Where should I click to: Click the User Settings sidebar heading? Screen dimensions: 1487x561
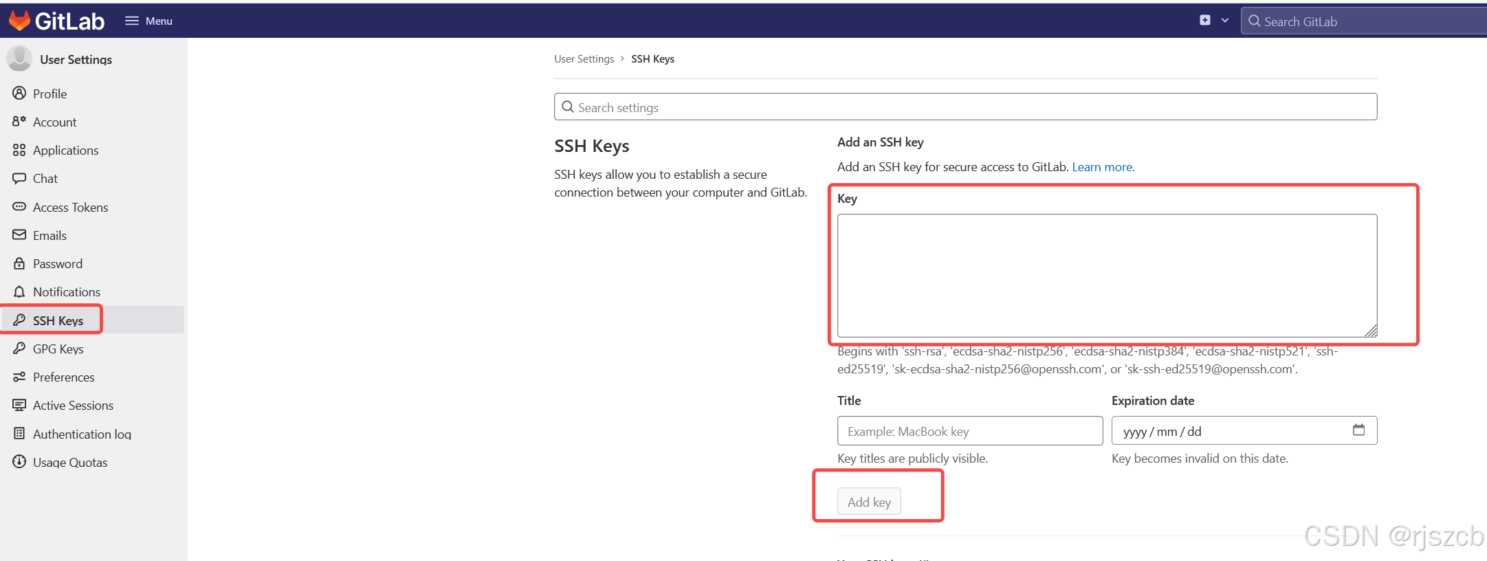coord(76,59)
